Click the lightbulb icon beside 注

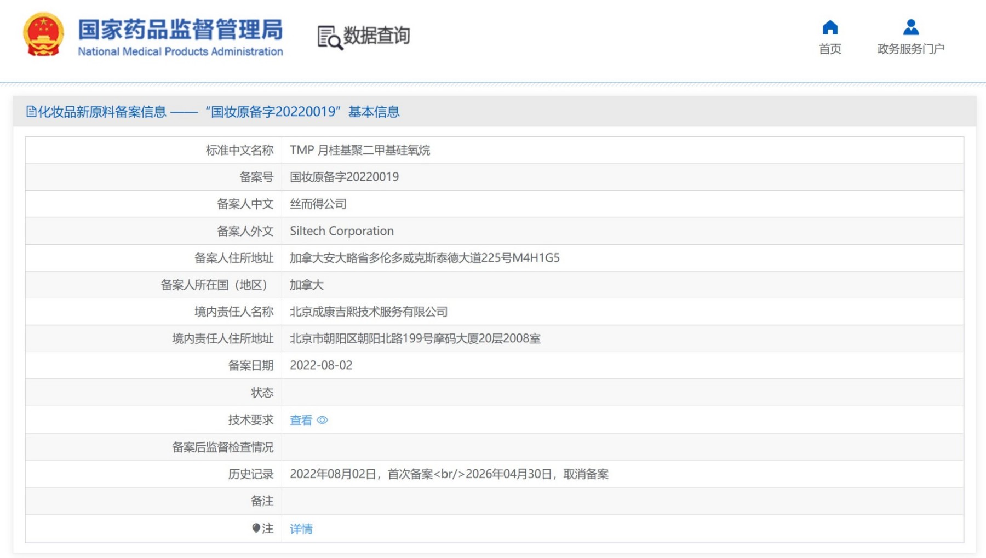[256, 528]
